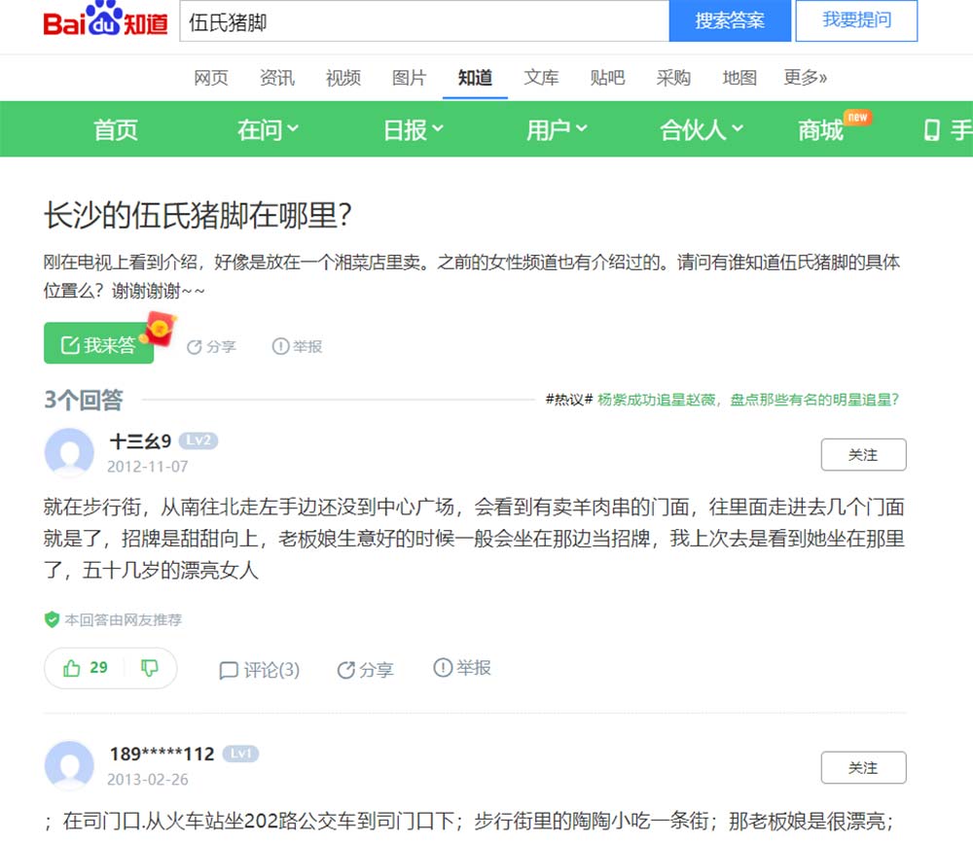Expand the 在问 dropdown menu
Viewport: 973px width, 842px height.
pyautogui.click(x=268, y=129)
